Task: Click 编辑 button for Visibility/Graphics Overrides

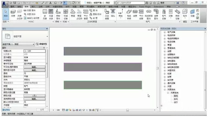Action: pos(34,67)
